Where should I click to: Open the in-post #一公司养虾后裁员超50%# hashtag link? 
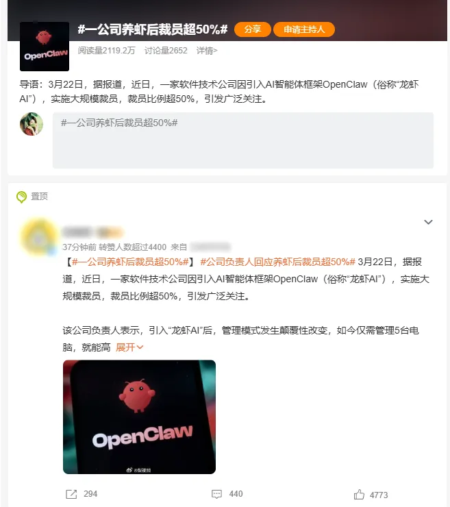click(x=130, y=262)
